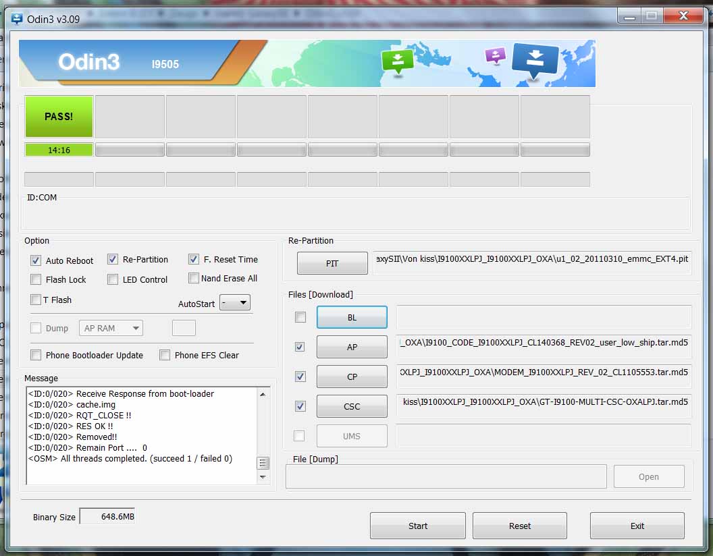Viewport: 713px width, 556px height.
Task: Expand the AP RAM dump dropdown
Action: click(x=111, y=328)
